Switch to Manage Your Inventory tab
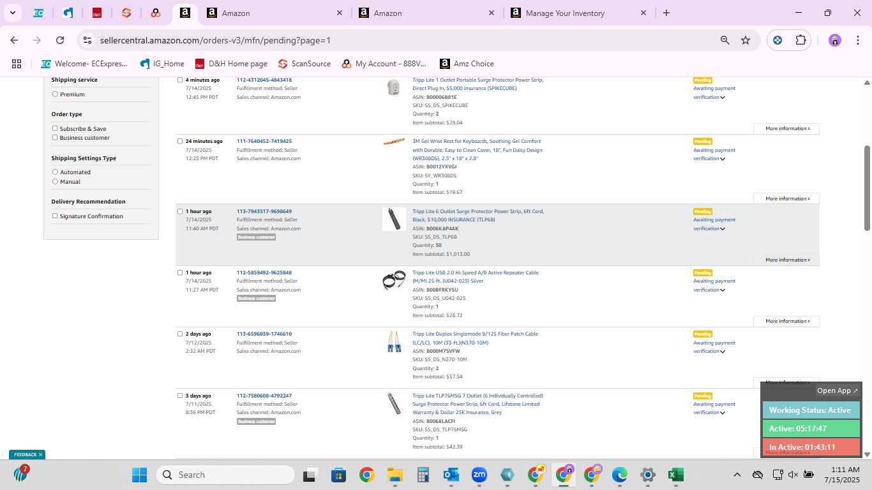 tap(578, 13)
